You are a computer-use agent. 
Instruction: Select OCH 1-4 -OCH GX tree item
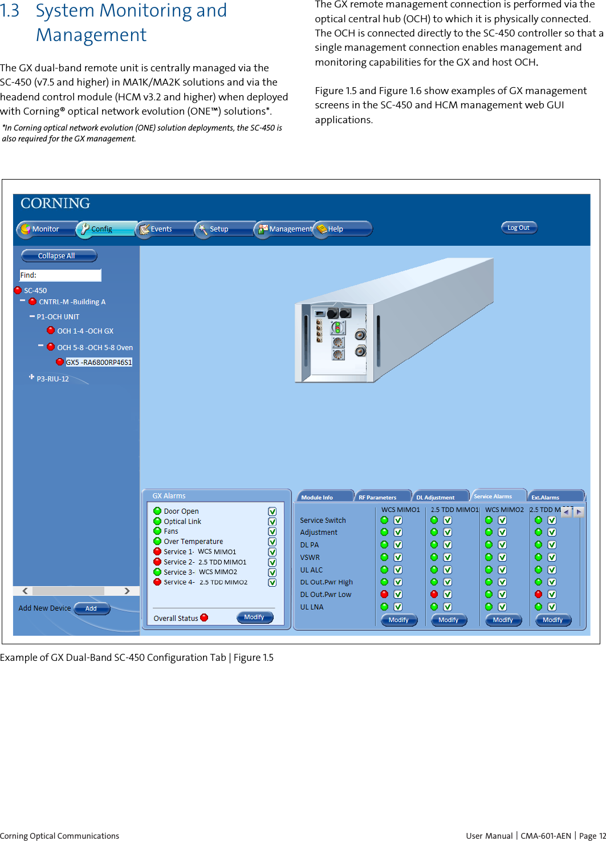85,331
